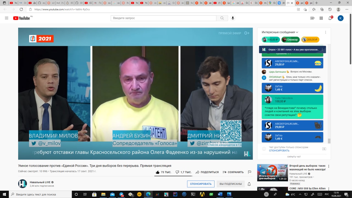Toggle channel notification bell near subscribe
The height and width of the screenshot is (198, 352).
(249, 184)
